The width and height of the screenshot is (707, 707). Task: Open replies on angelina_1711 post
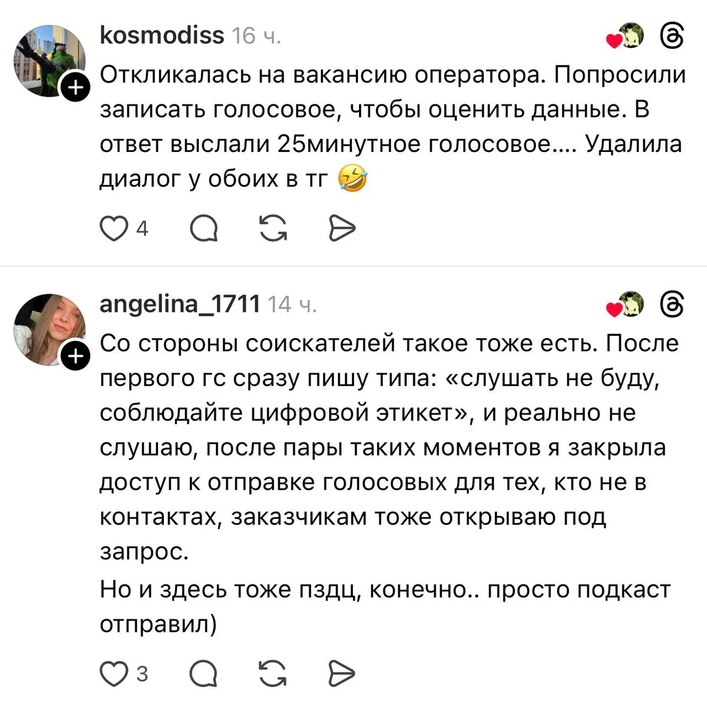pos(203,674)
